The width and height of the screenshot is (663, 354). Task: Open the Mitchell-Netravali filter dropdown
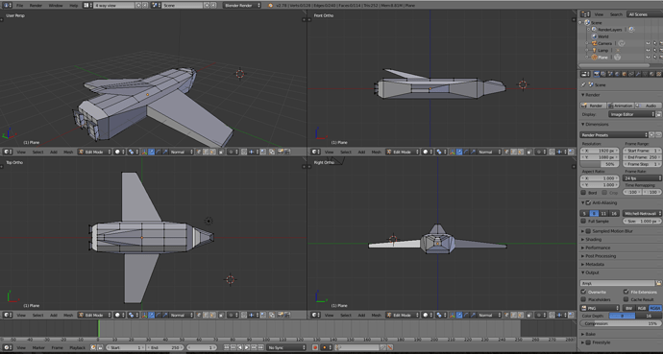pos(642,214)
